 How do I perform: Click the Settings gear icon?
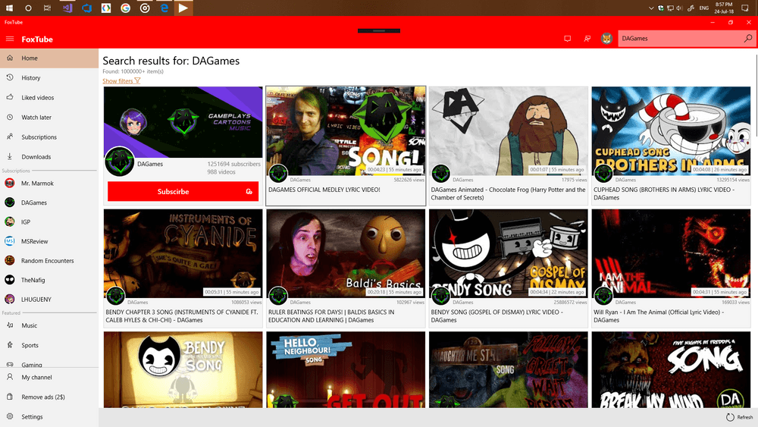[x=10, y=416]
